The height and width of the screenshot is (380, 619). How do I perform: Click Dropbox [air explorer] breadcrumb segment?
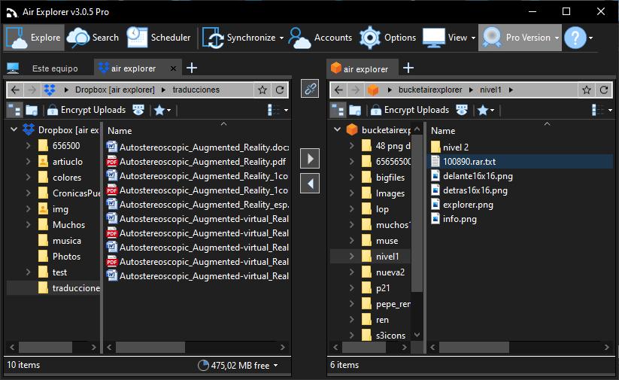coord(115,90)
